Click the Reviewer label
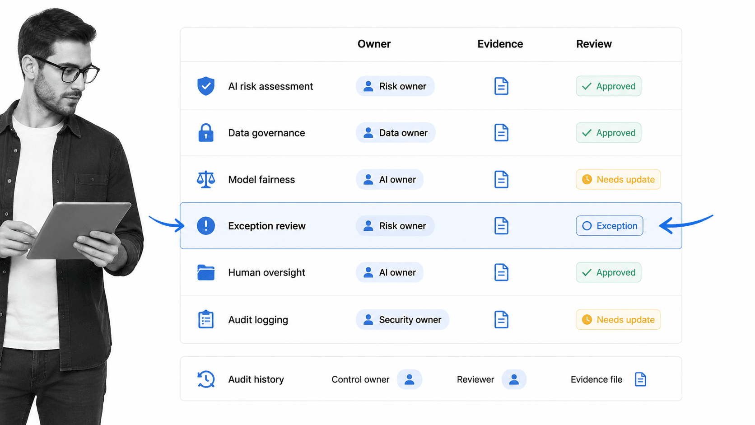755x425 pixels. click(475, 379)
